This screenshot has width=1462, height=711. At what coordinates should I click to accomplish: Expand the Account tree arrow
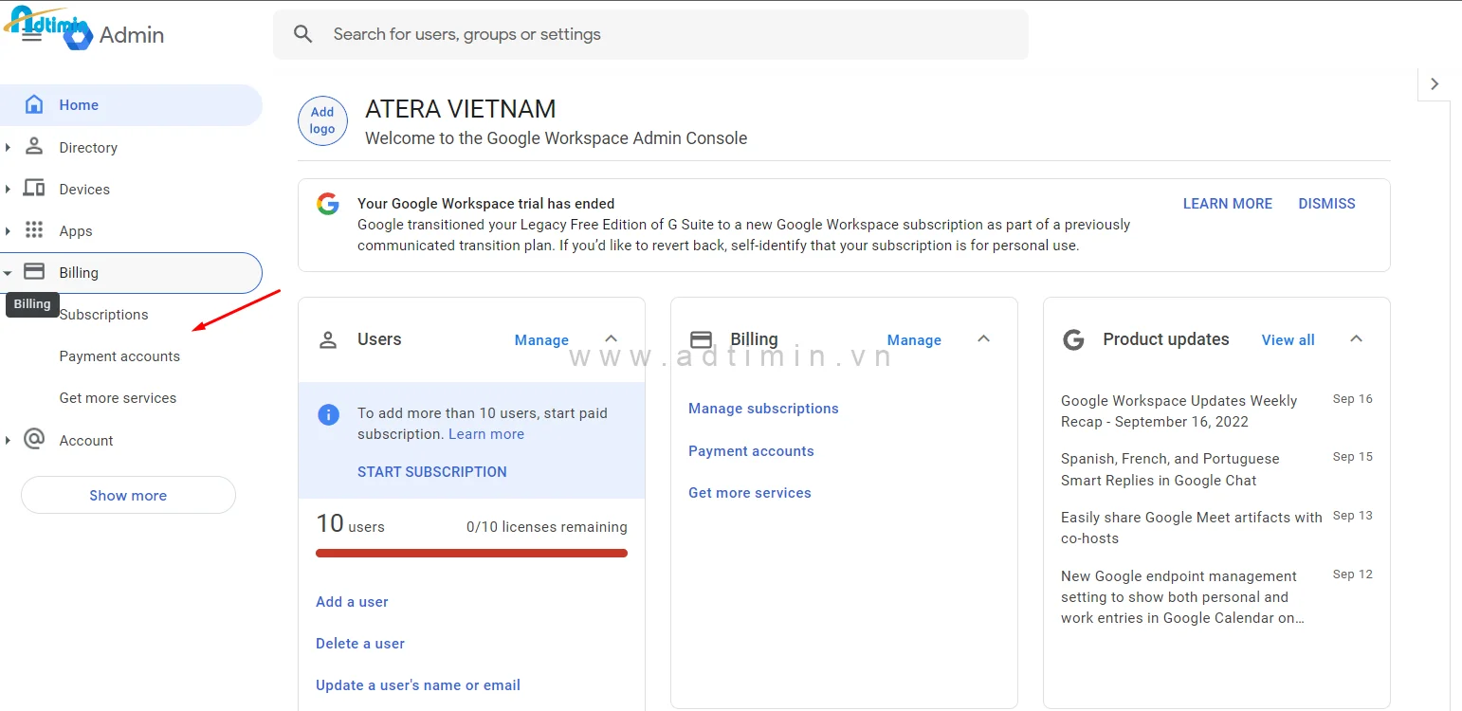click(x=8, y=440)
